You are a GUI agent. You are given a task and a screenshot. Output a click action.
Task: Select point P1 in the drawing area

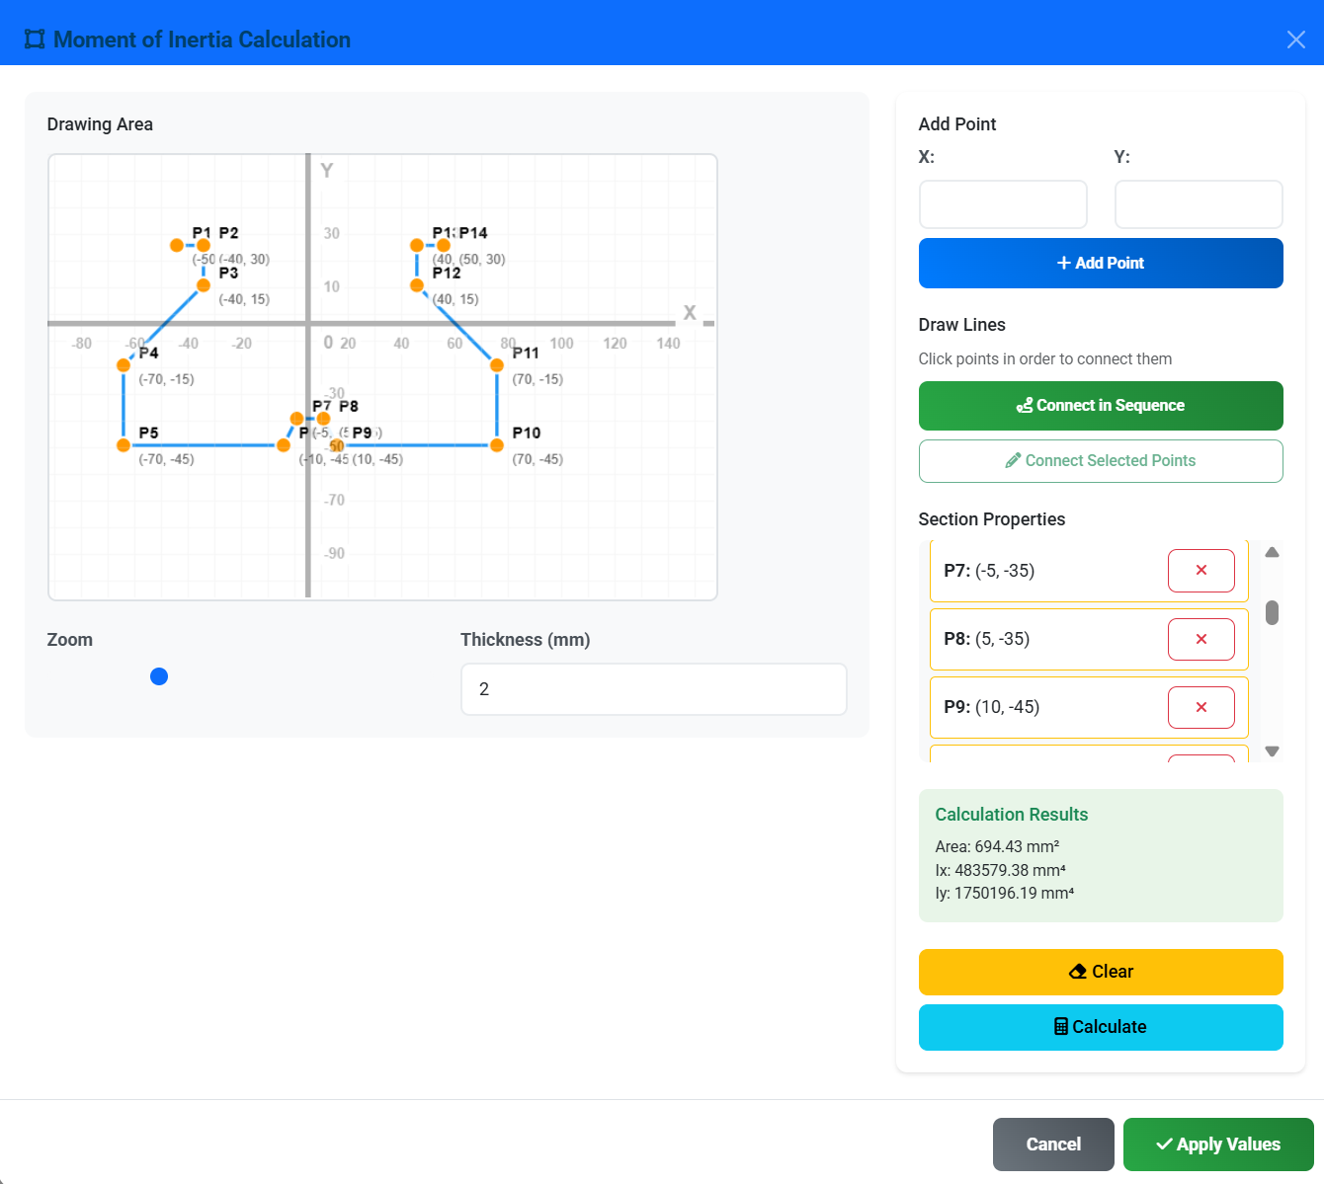[176, 245]
